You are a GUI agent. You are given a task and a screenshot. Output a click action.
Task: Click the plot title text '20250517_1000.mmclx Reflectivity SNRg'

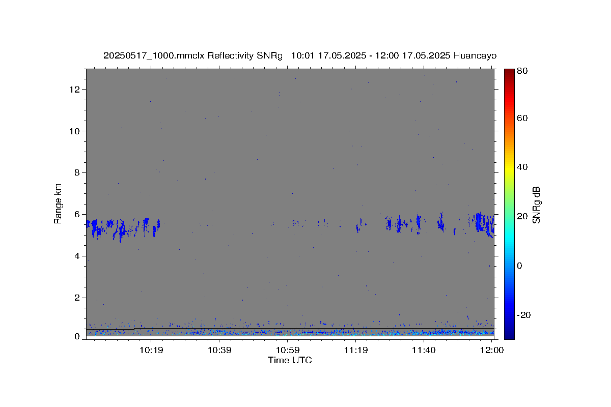click(192, 56)
